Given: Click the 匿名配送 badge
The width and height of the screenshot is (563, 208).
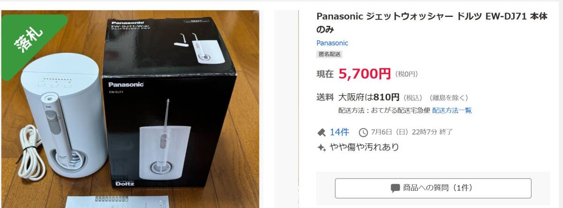Looking at the screenshot, I should click(x=329, y=54).
